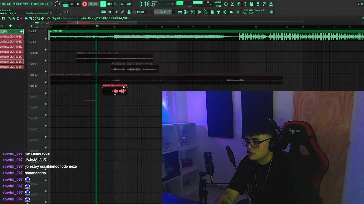Viewport: 364px width, 204px height.
Task: Open the PATTERNS menu
Action: click(17, 4)
